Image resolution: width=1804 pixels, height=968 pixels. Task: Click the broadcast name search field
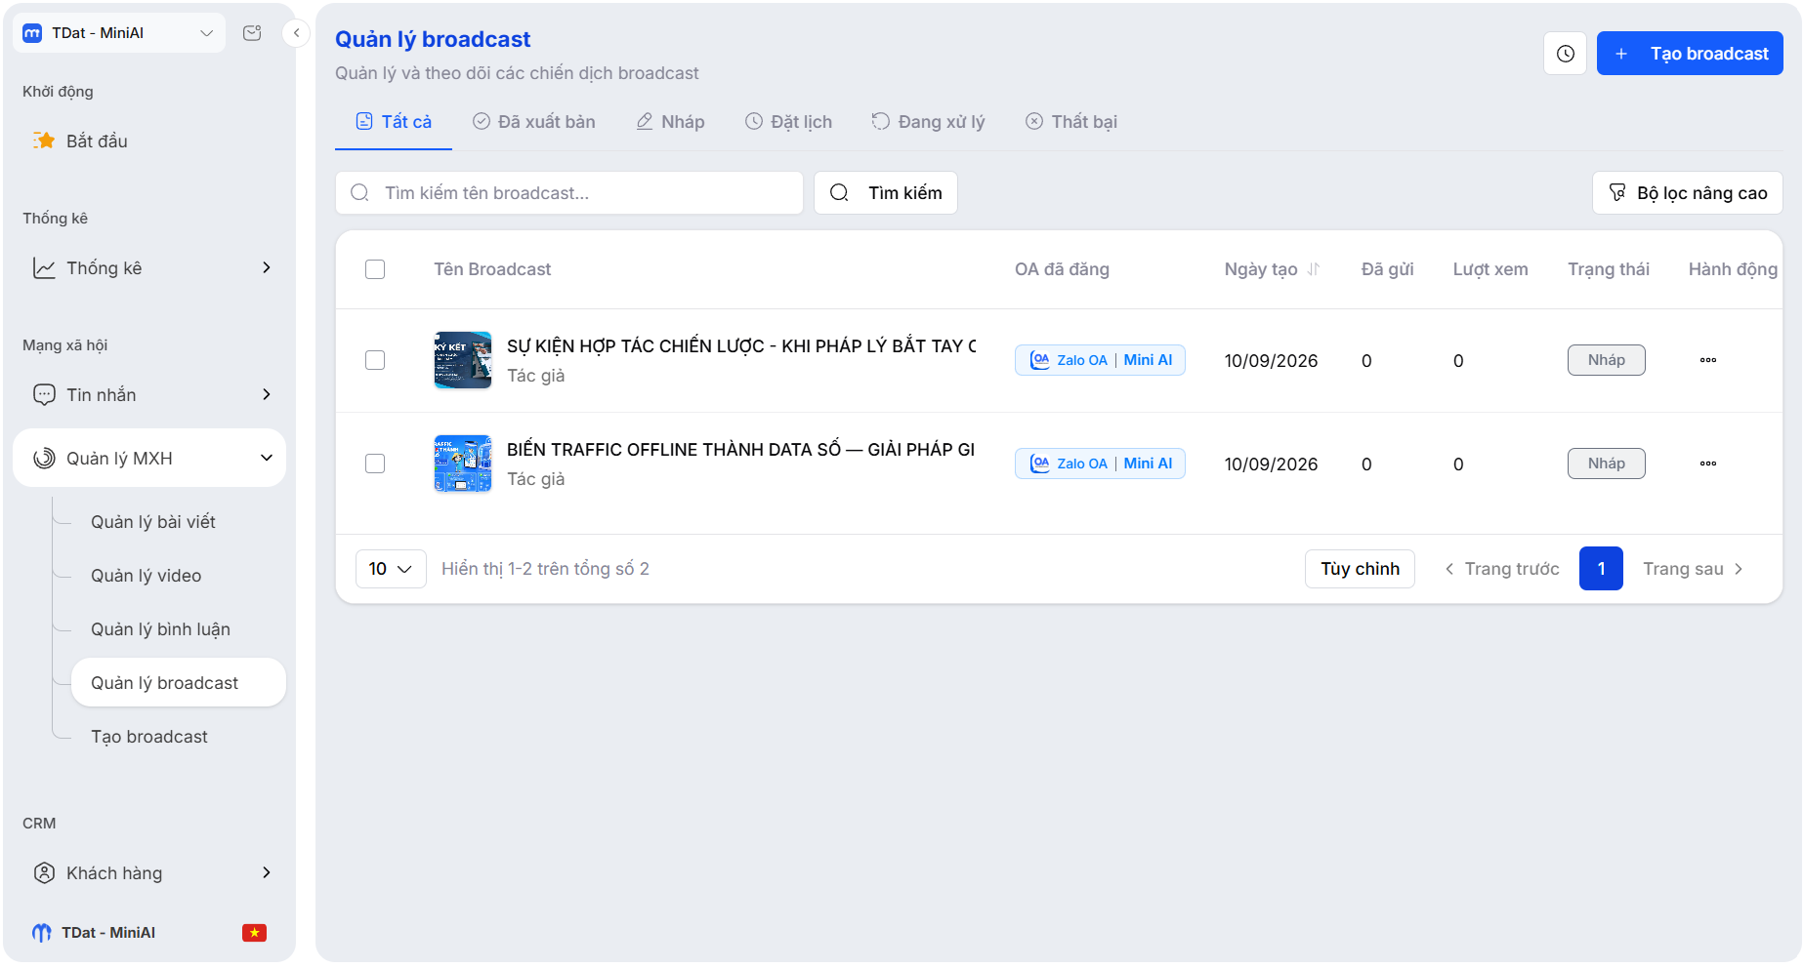(x=569, y=193)
